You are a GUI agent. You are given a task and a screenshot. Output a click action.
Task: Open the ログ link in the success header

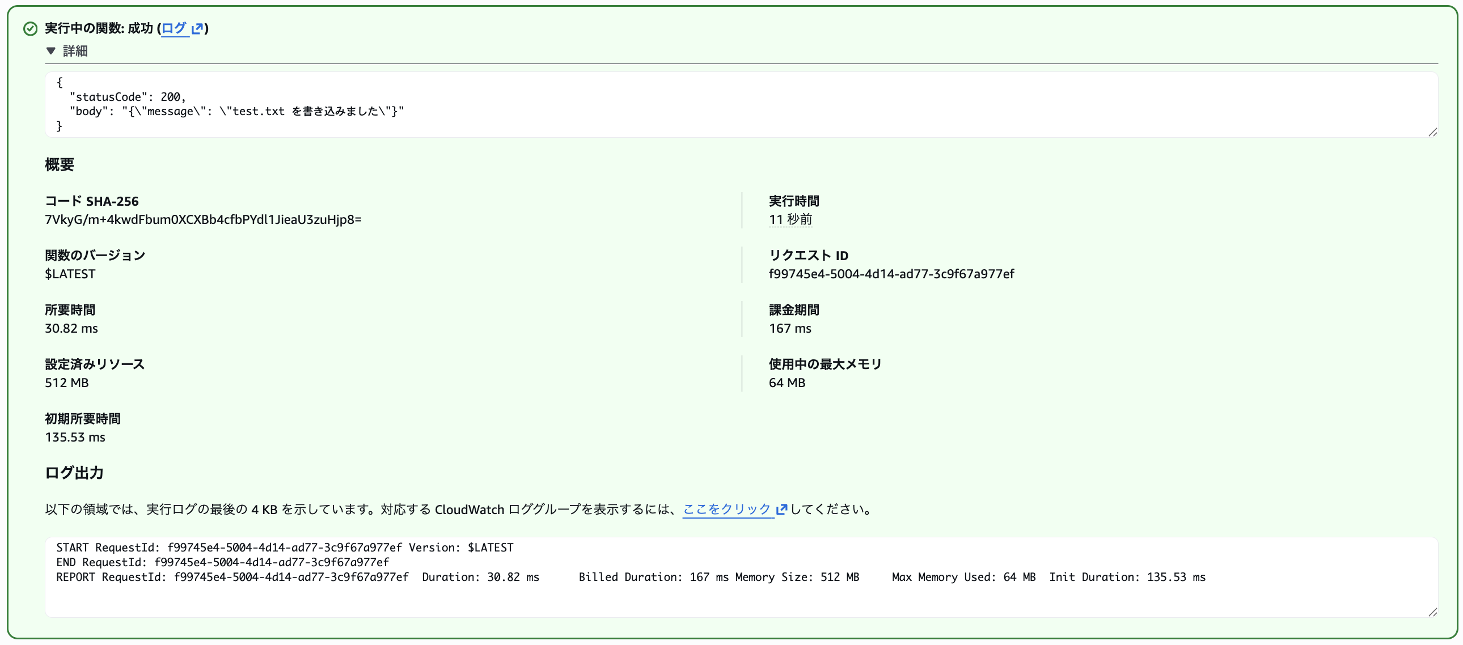pyautogui.click(x=174, y=28)
